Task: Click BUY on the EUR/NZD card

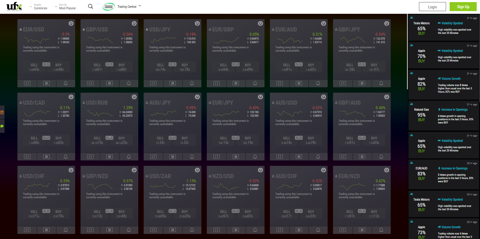Action: click(374, 214)
